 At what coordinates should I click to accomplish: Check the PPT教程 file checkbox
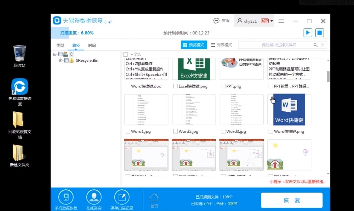point(271,86)
